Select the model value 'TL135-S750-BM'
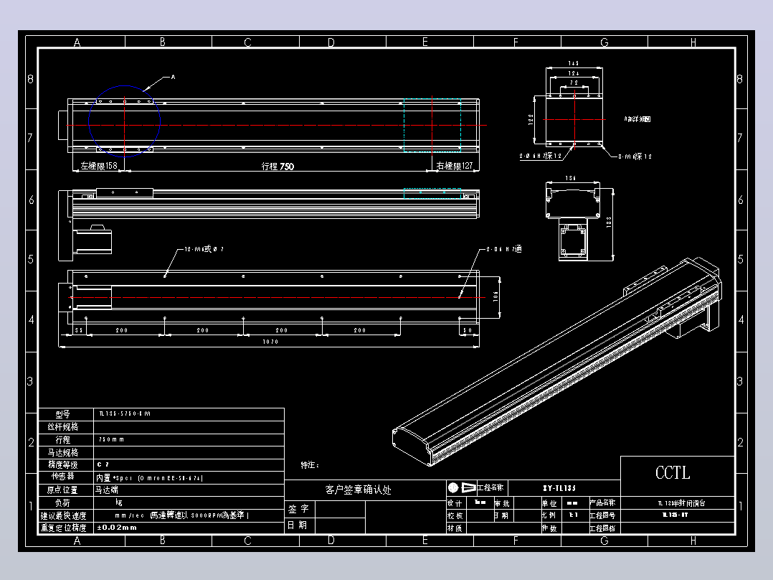The height and width of the screenshot is (580, 773). [x=125, y=413]
